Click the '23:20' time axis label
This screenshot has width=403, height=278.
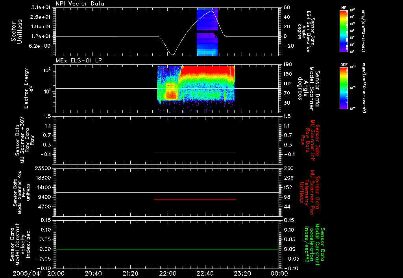click(x=242, y=274)
